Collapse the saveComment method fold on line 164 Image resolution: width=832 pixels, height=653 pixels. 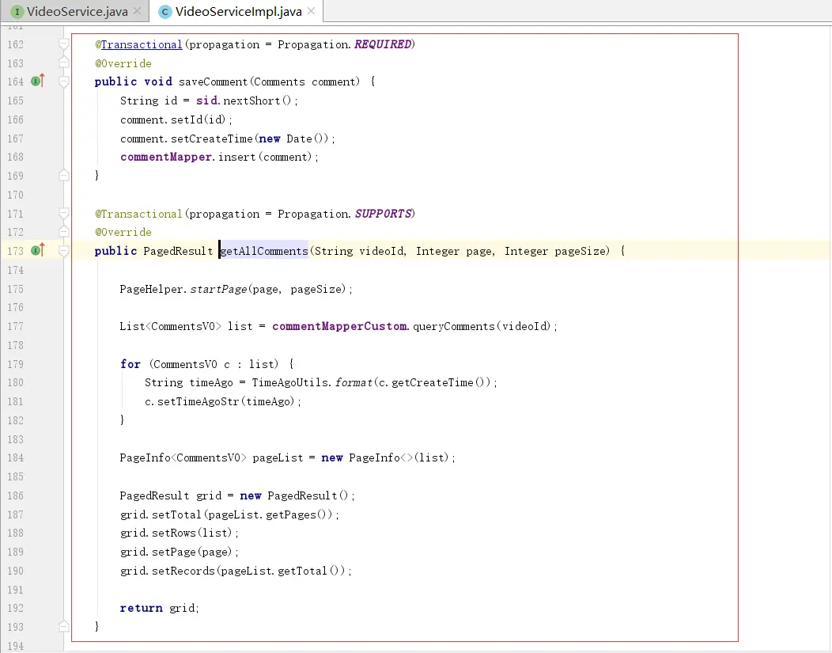tap(64, 82)
